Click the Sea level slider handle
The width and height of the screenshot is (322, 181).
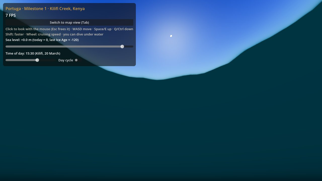click(x=122, y=47)
